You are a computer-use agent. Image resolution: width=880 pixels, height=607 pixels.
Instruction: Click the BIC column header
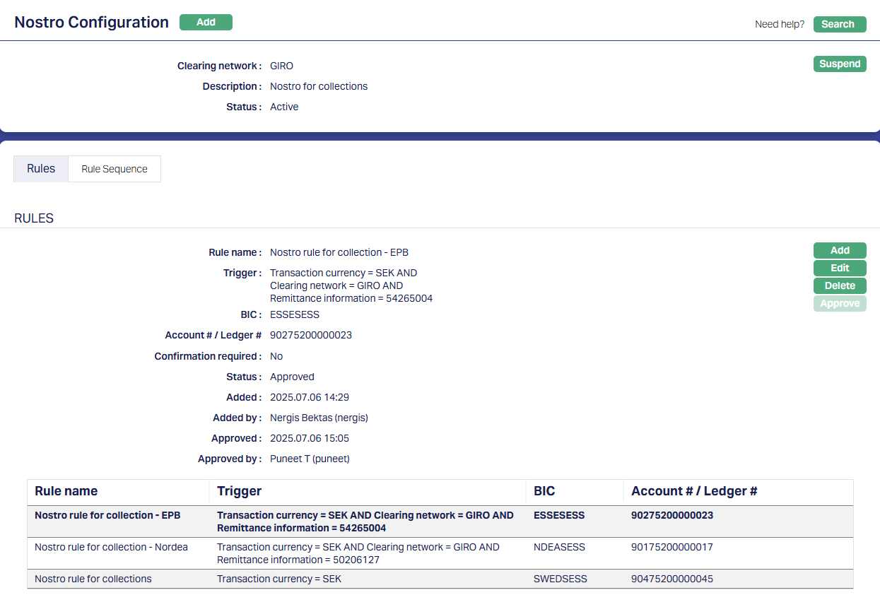[544, 491]
